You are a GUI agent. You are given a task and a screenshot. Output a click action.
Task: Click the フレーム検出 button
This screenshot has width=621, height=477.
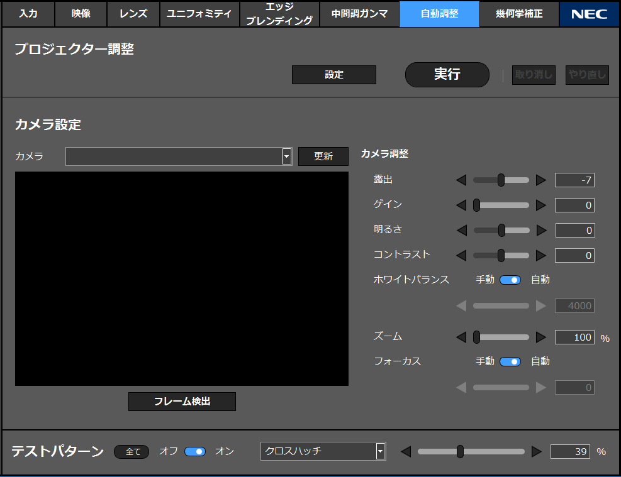(182, 402)
